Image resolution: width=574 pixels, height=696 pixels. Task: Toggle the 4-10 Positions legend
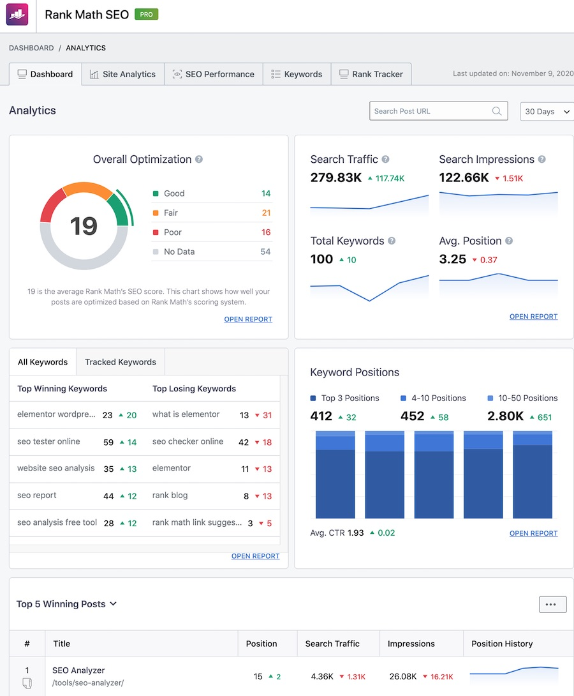433,397
